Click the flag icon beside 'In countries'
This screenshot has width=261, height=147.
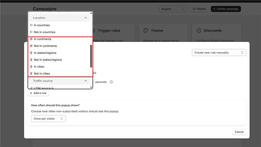[31, 25]
